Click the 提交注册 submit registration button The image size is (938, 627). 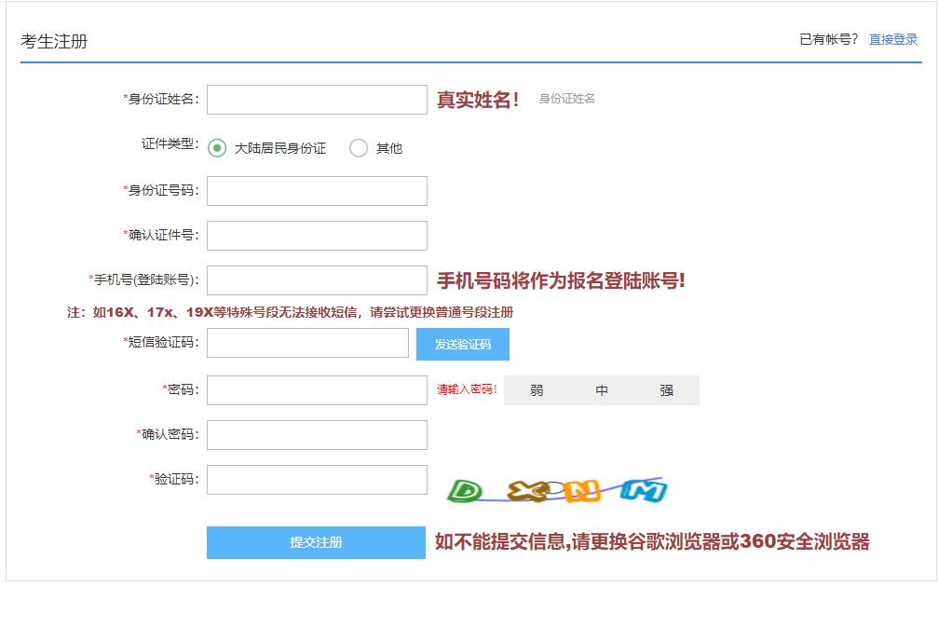(x=316, y=541)
